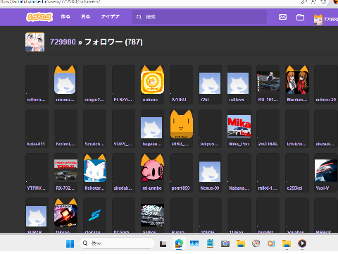
Task: Open the black circular play button taskbar icon
Action: [302, 243]
